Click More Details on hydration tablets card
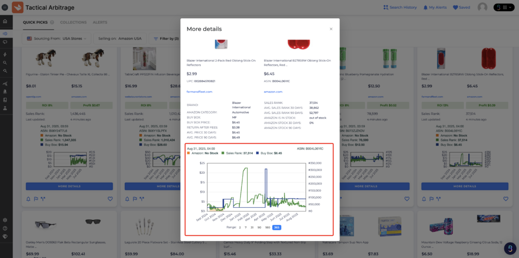 coord(366,186)
